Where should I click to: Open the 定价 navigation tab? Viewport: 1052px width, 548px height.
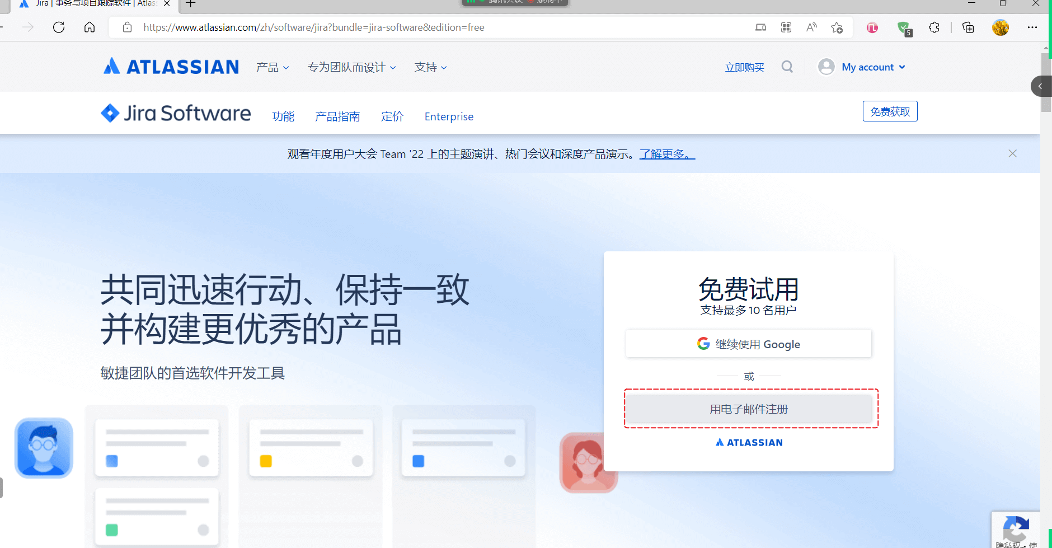(392, 116)
